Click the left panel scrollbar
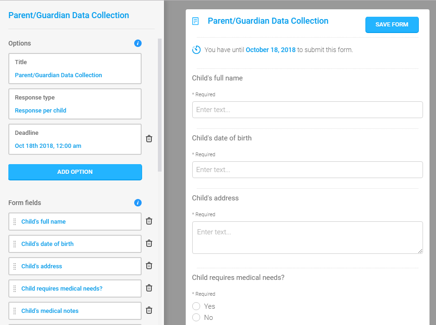Viewport: 436px width, 325px height. (160, 105)
